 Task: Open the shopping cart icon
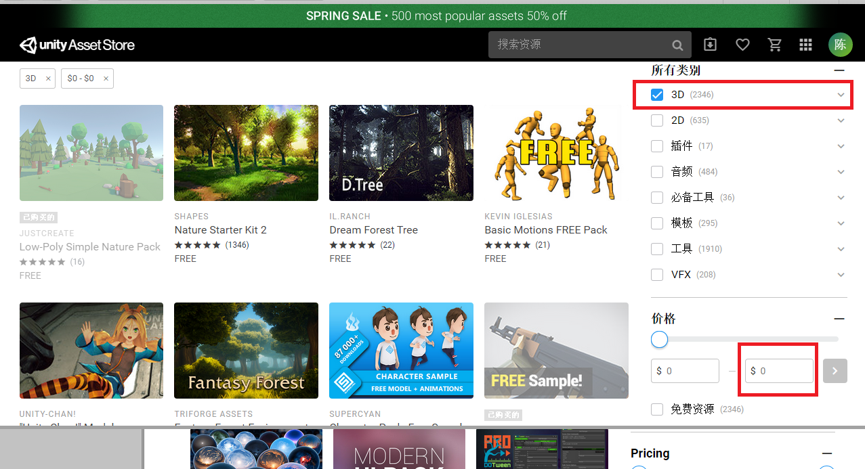tap(774, 45)
